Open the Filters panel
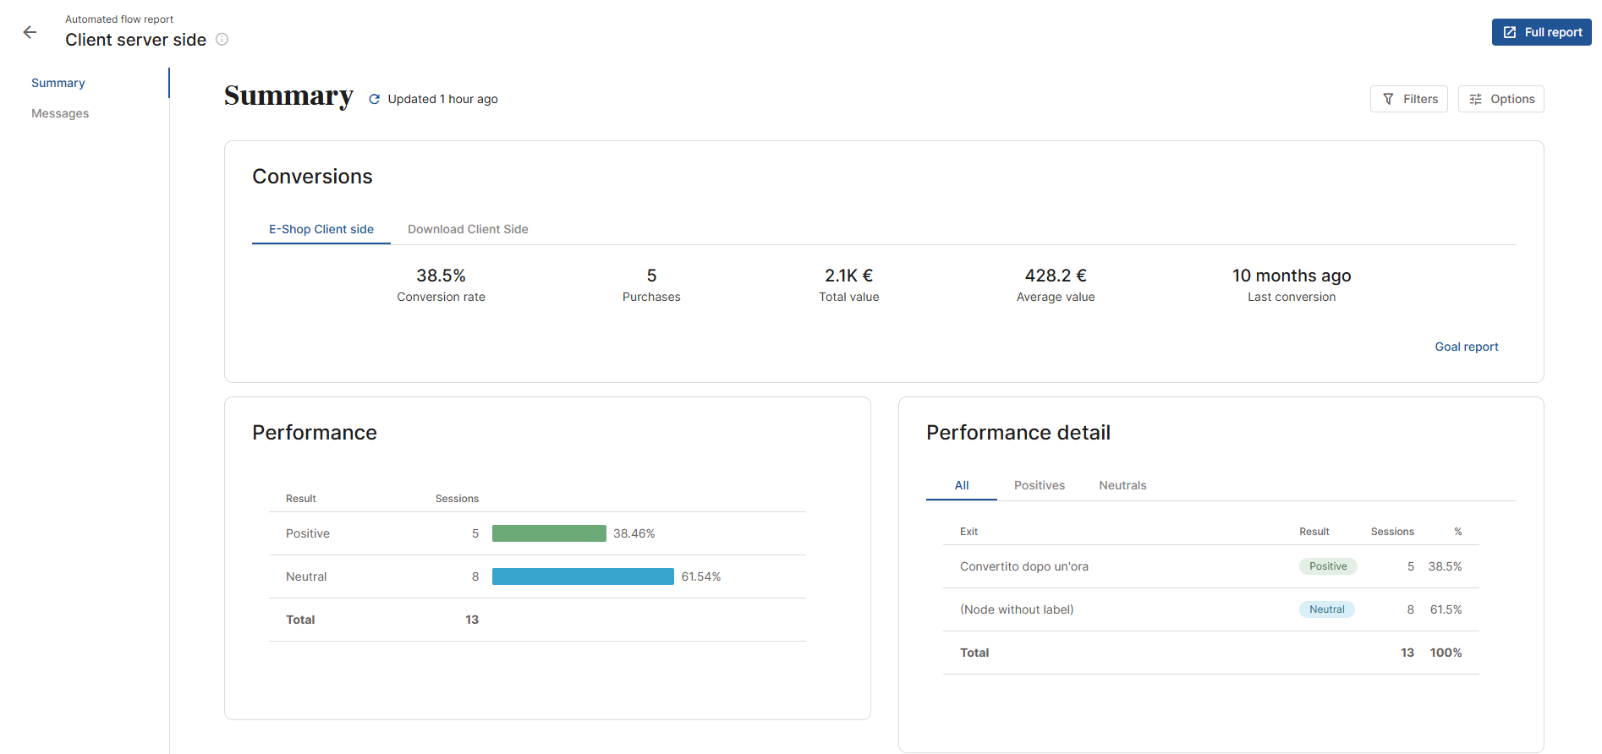 [x=1408, y=99]
